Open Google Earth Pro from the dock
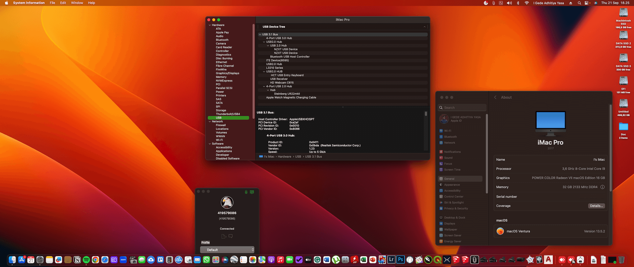The width and height of the screenshot is (634, 267). tap(234, 260)
